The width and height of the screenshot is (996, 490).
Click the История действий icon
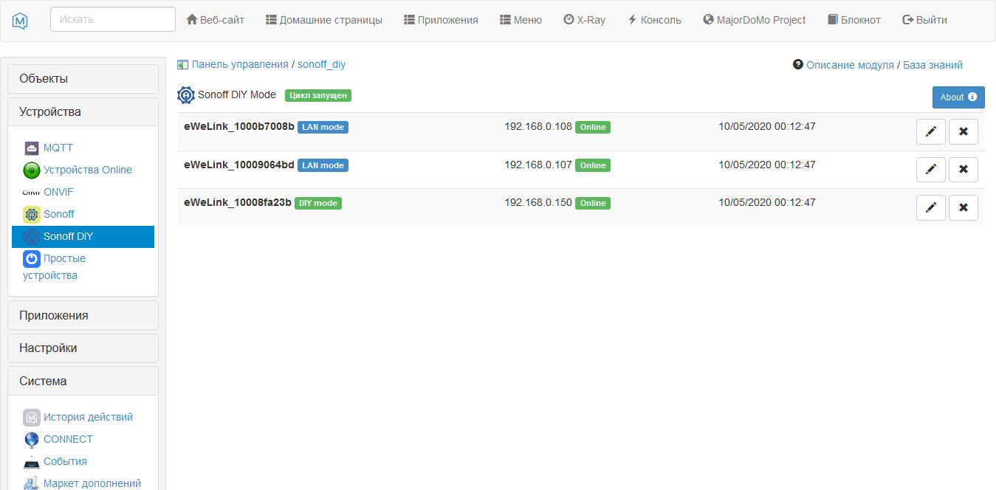coord(32,418)
